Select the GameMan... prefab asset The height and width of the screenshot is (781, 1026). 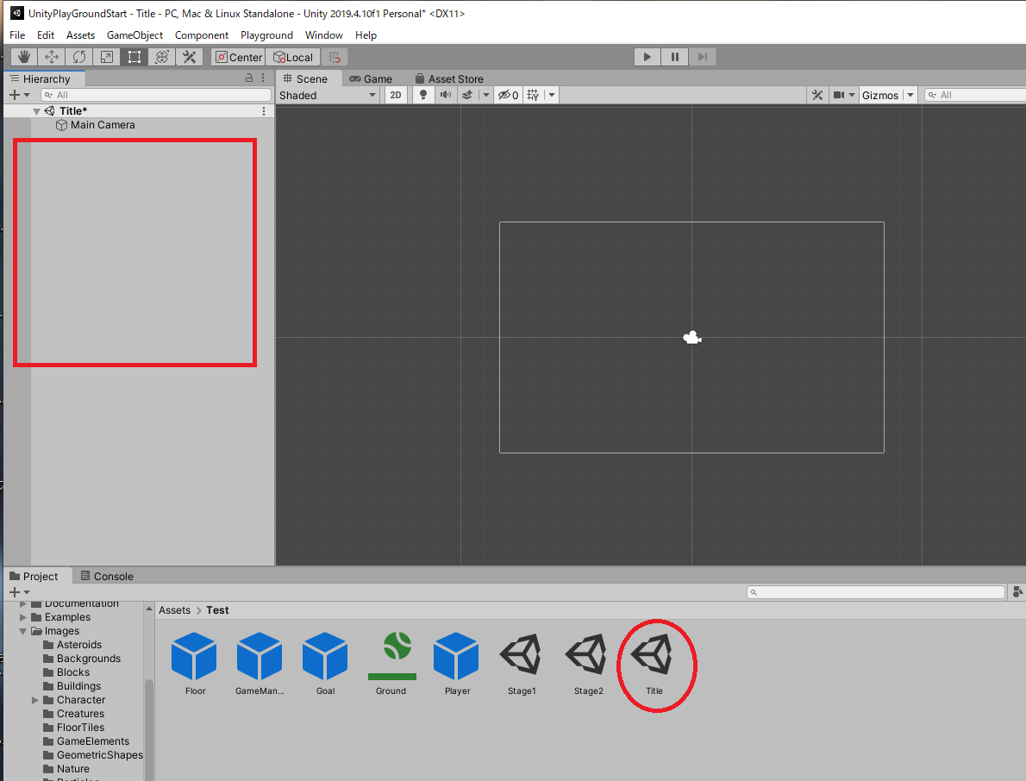click(x=260, y=663)
